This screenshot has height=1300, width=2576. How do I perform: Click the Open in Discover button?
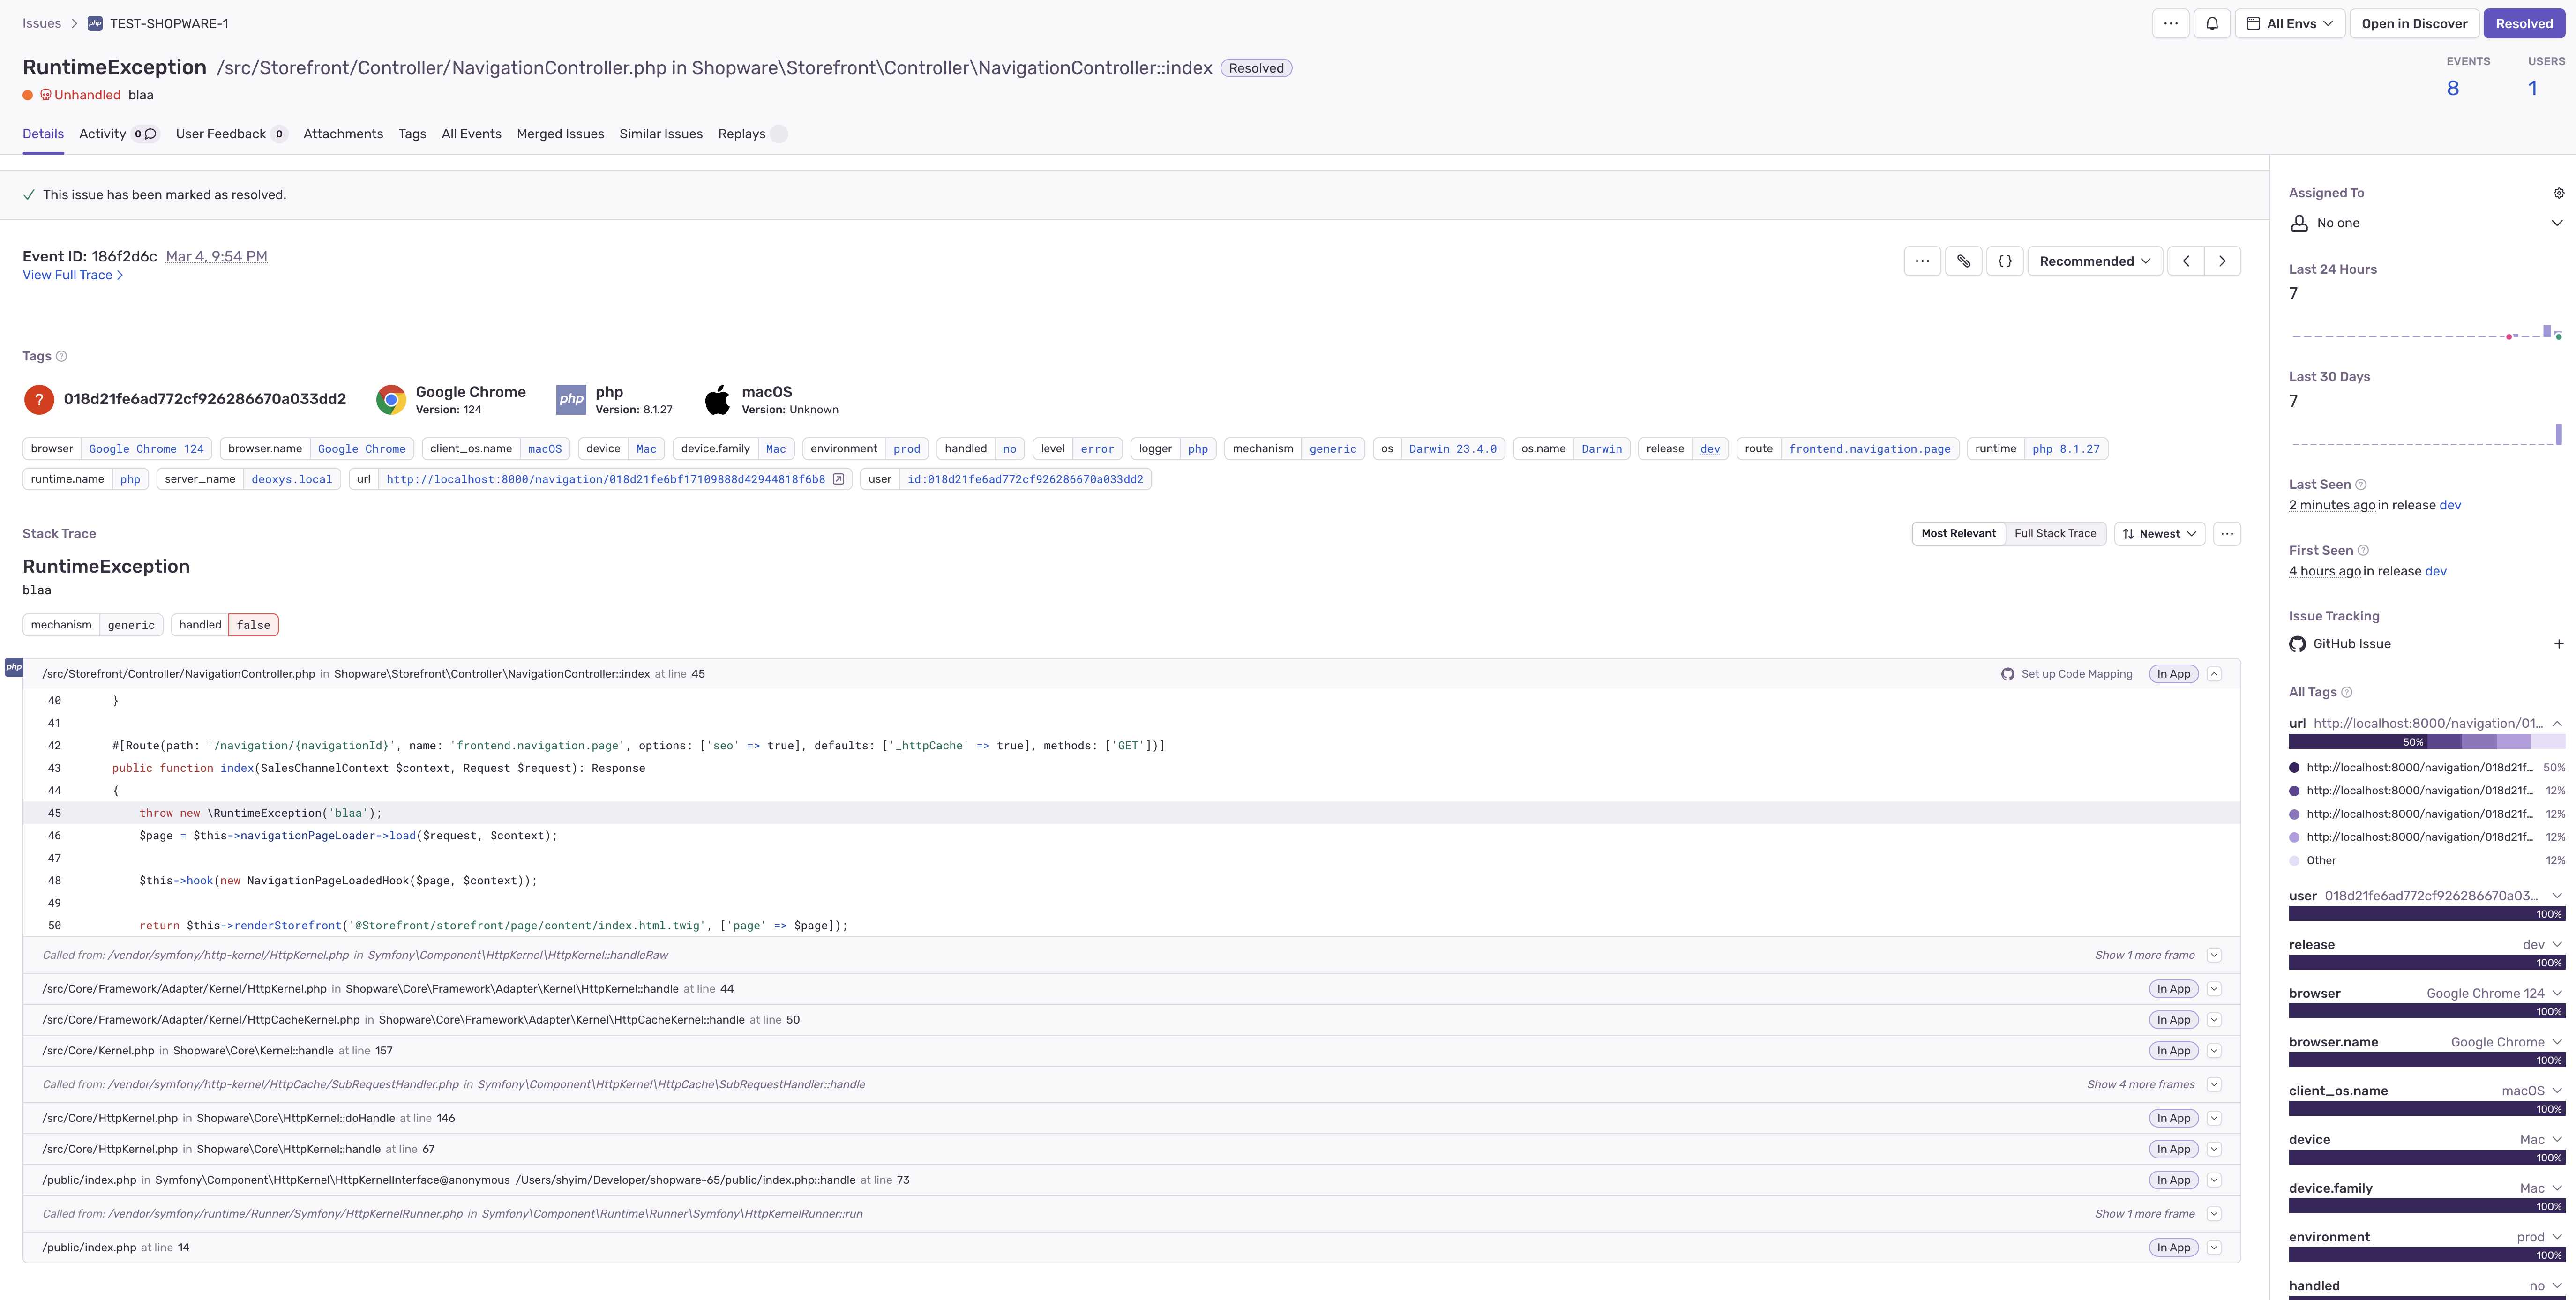coord(2413,24)
